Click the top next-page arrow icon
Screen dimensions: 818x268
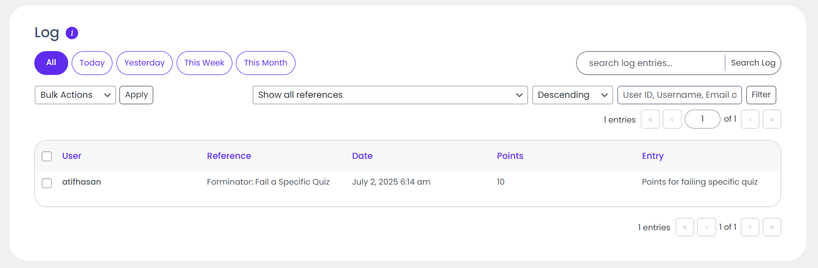(750, 120)
